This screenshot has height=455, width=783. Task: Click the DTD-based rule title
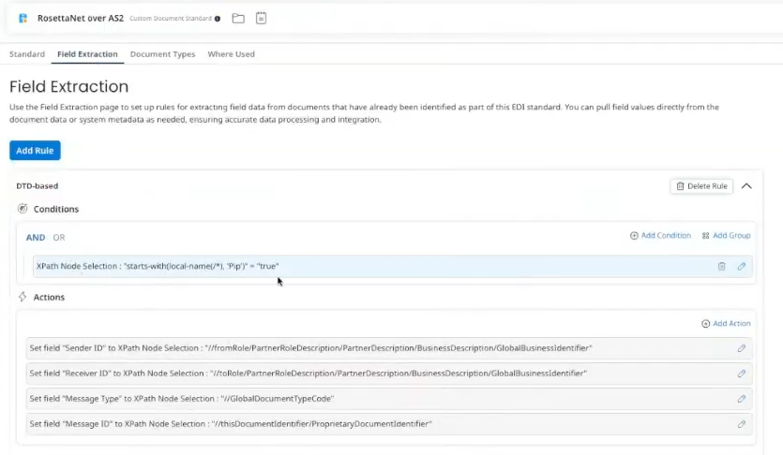pyautogui.click(x=37, y=186)
